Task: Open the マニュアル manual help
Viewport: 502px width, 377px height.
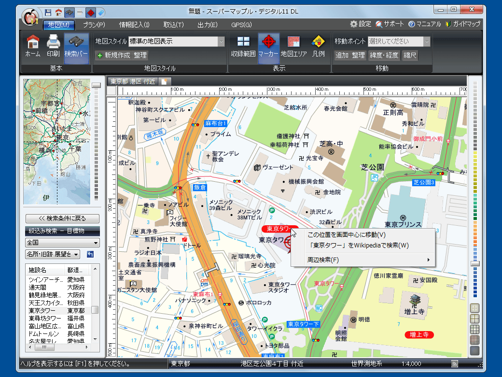Action: [424, 24]
